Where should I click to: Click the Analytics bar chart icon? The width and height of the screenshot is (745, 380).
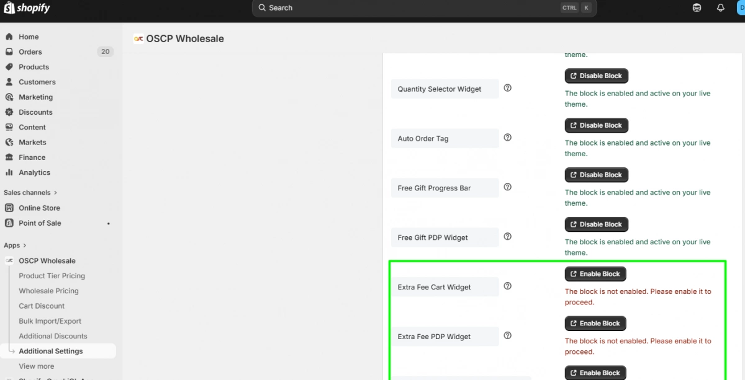(x=9, y=172)
